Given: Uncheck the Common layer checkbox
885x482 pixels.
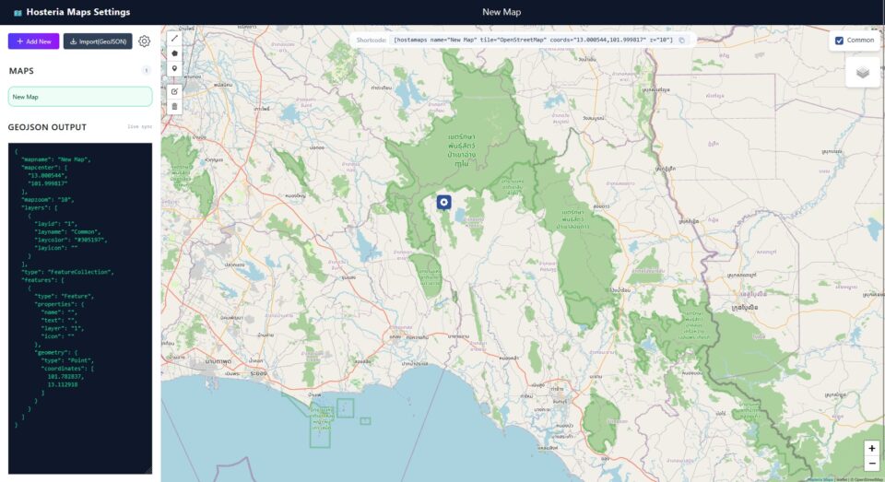Looking at the screenshot, I should pos(839,41).
